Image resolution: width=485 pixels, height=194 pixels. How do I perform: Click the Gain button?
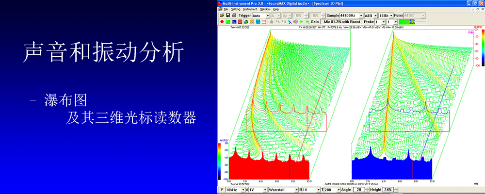[x=315, y=22]
